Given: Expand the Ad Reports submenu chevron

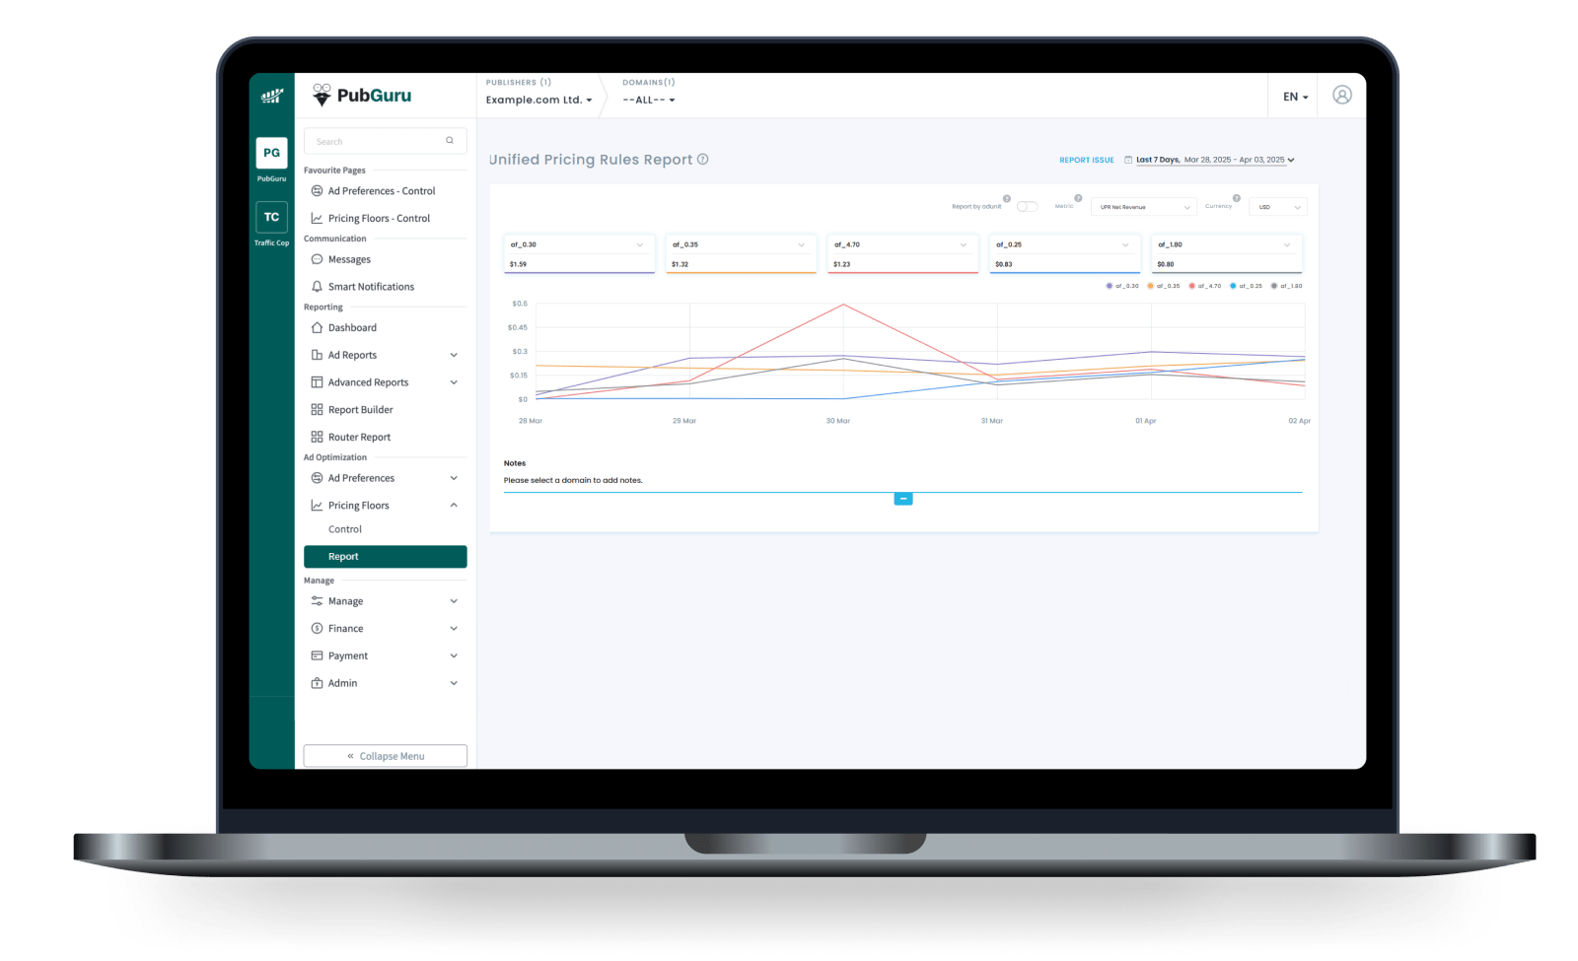Looking at the screenshot, I should (454, 355).
